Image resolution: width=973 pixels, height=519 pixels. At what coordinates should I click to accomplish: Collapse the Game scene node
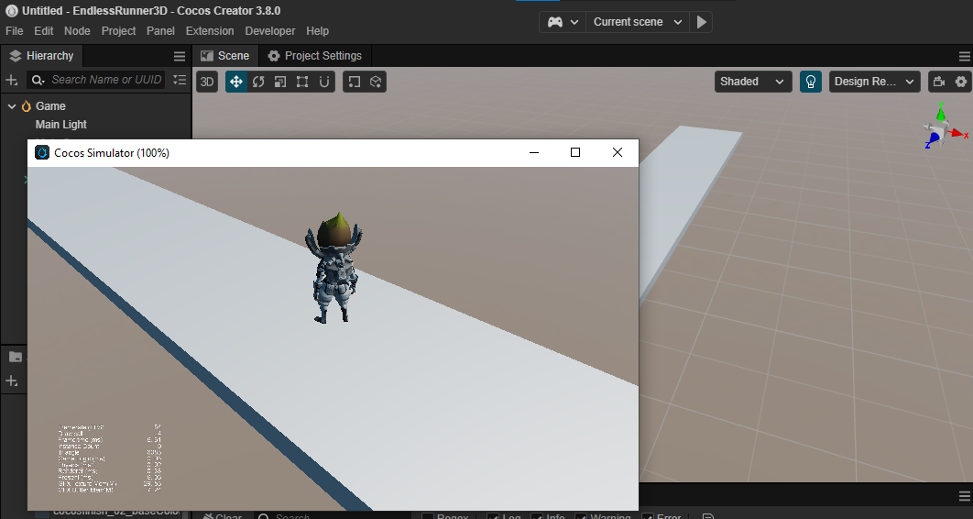pos(12,106)
